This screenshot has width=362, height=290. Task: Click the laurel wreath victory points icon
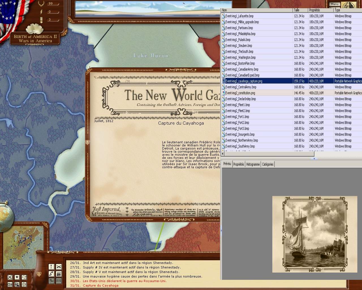coord(41,4)
